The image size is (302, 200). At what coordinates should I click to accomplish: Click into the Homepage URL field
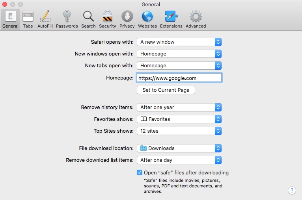click(179, 78)
